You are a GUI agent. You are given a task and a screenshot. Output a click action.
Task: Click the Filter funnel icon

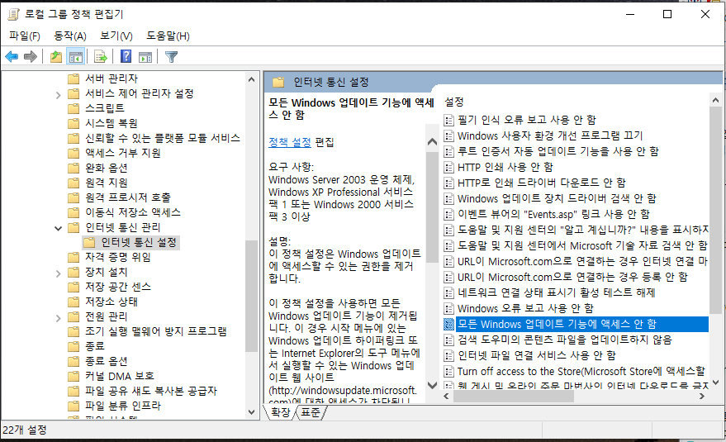pyautogui.click(x=171, y=57)
